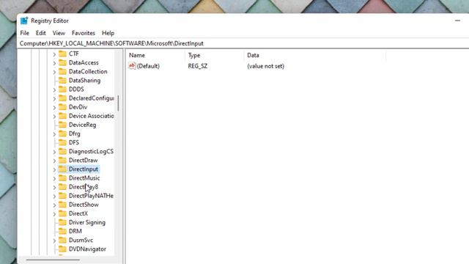Select the DataSharing key label
469x264 pixels.
pos(85,81)
